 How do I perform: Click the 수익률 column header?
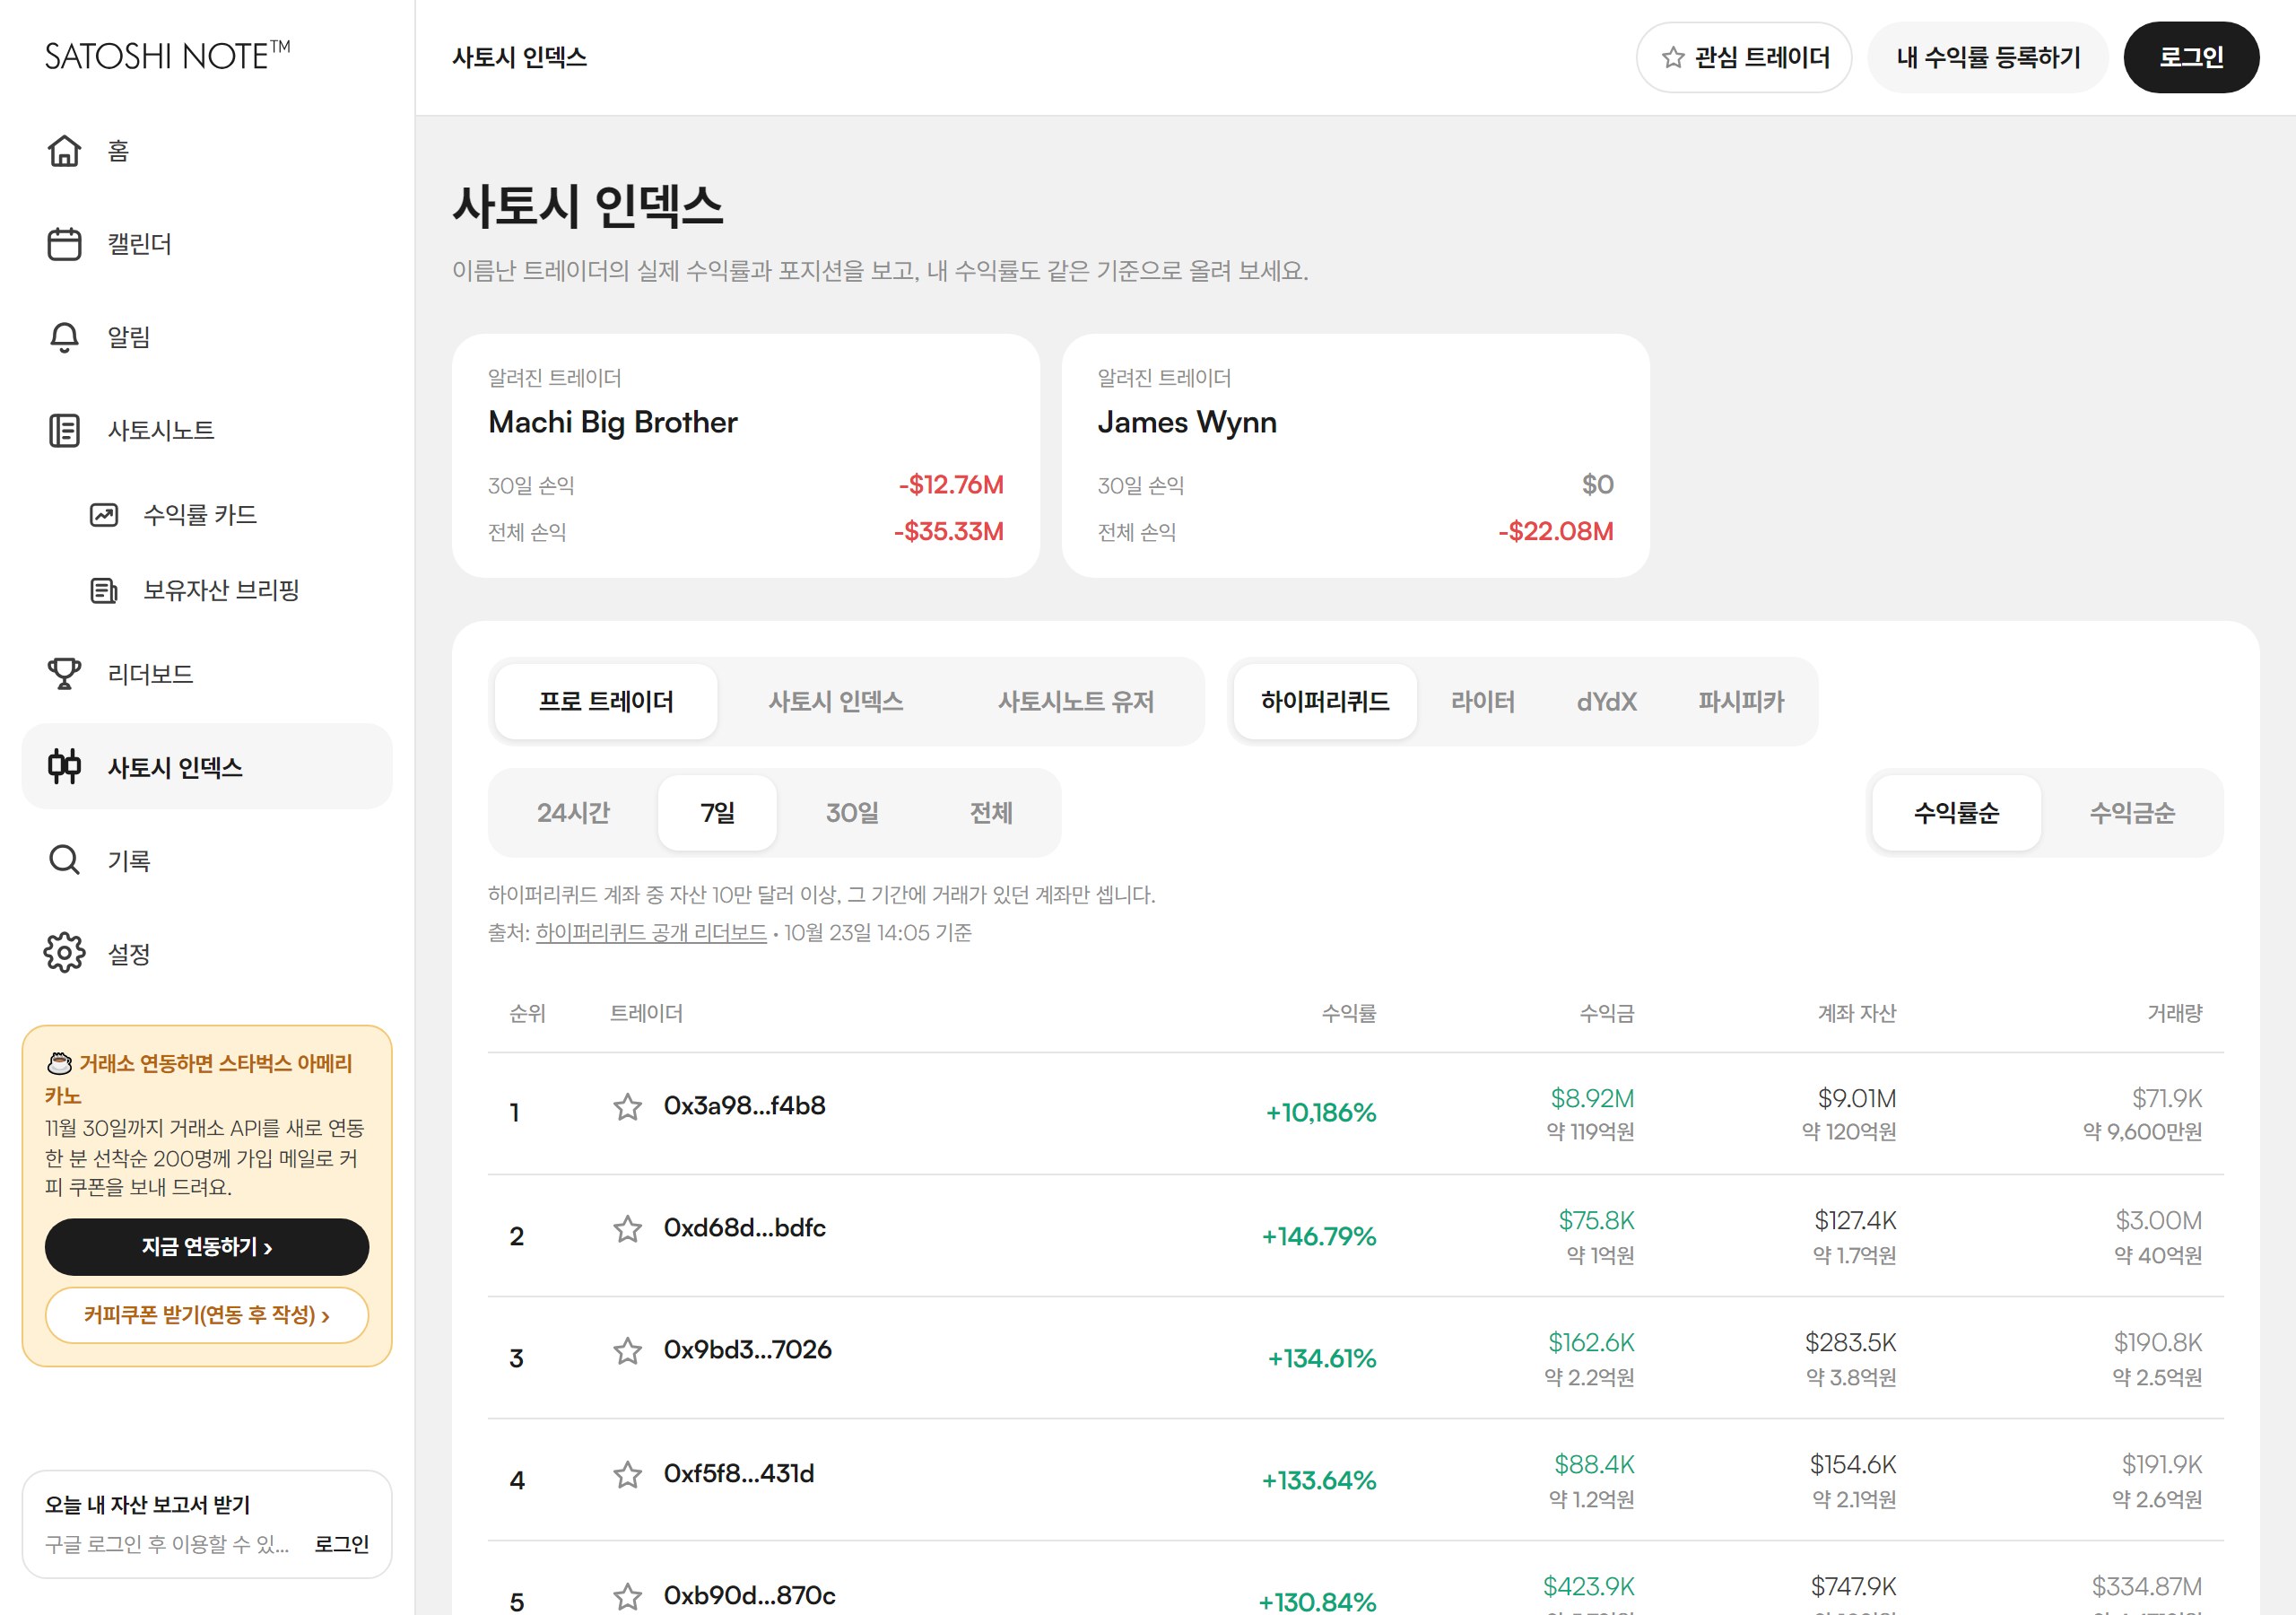pyautogui.click(x=1349, y=1014)
